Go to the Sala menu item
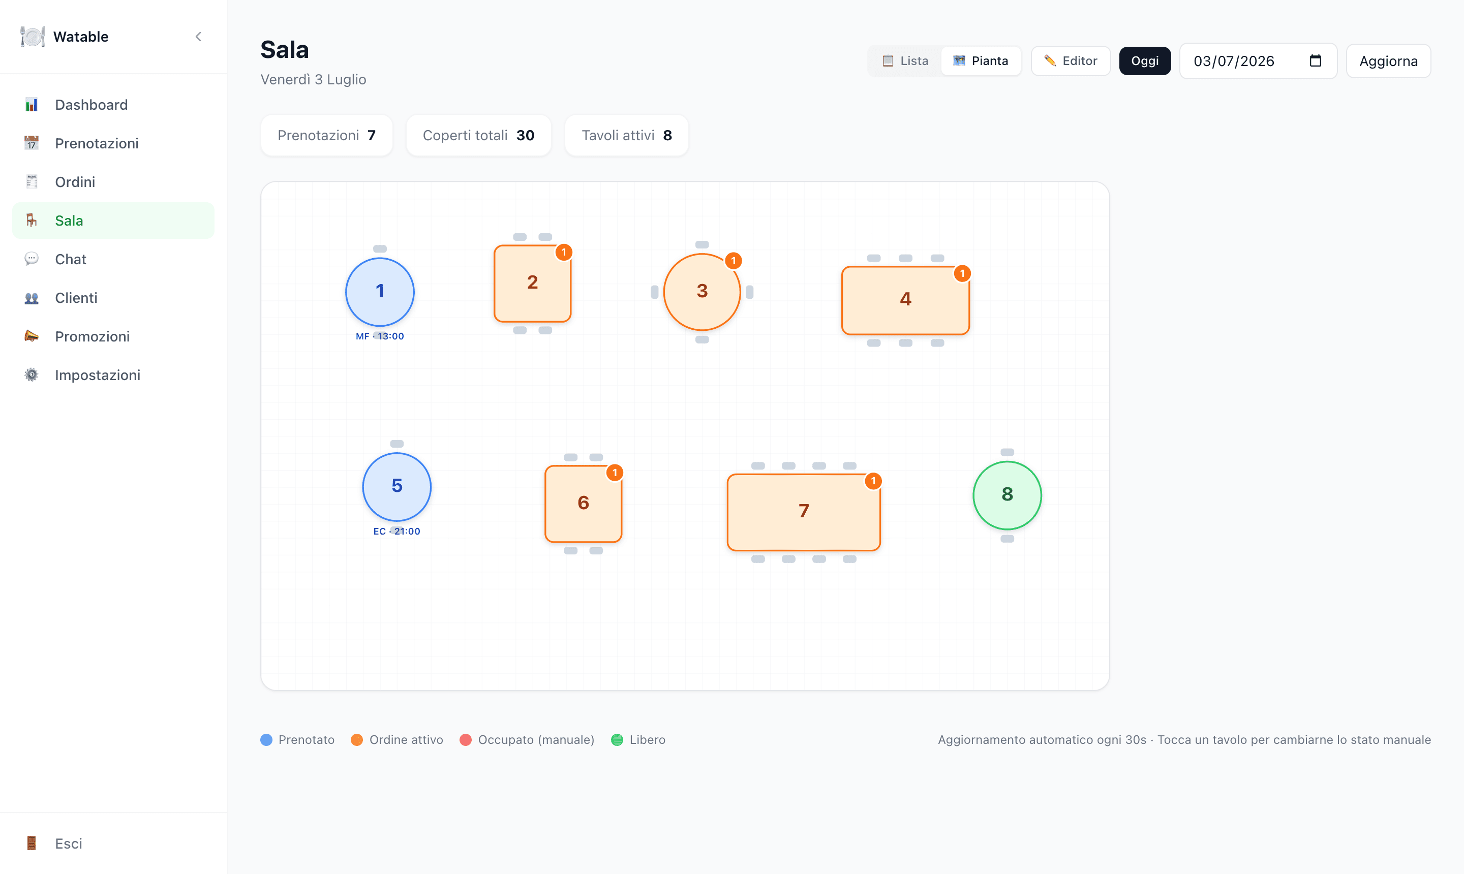 [x=113, y=221]
